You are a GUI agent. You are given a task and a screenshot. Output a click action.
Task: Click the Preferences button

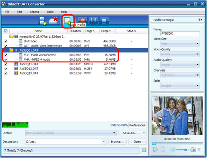(137, 125)
